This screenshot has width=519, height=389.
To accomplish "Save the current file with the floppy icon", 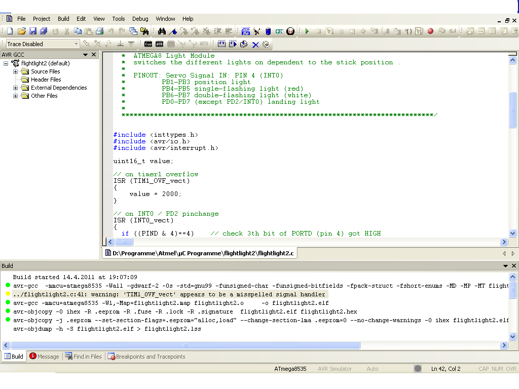I will (x=33, y=31).
